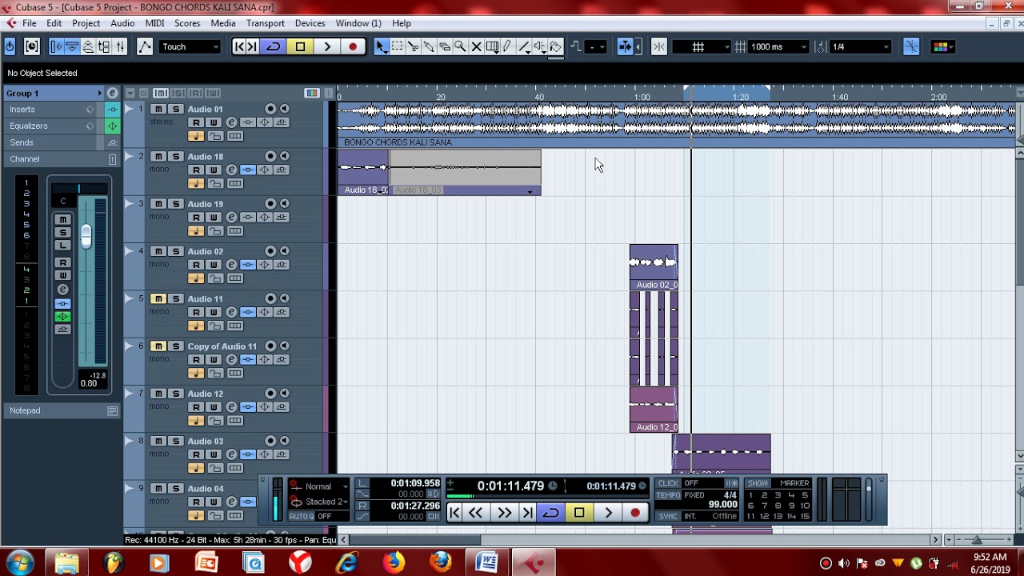
Task: Open the Normal record mode dropdown
Action: [x=318, y=486]
